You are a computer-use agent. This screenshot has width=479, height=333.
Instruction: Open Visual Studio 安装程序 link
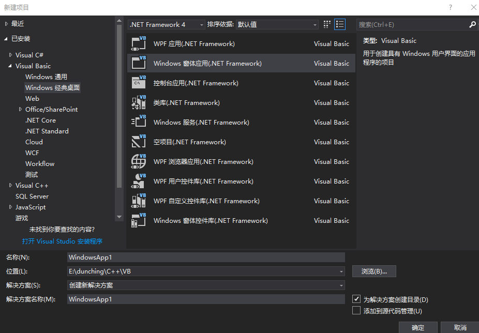62,241
